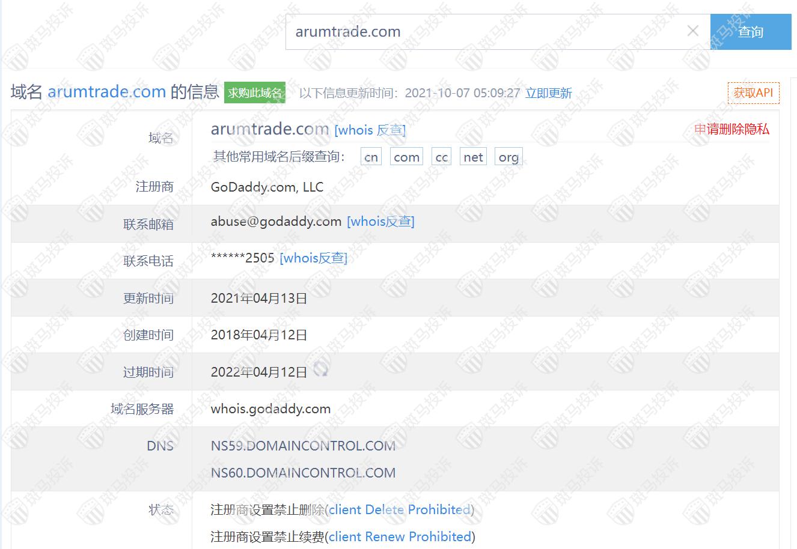Click 立即更新 to refresh the info
Image resolution: width=797 pixels, height=549 pixels.
[x=548, y=93]
